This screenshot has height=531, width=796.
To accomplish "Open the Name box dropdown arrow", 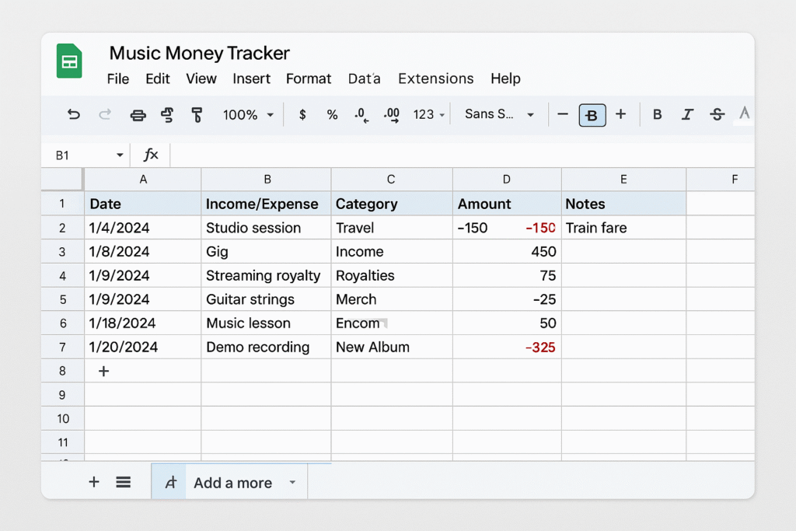I will tap(120, 155).
